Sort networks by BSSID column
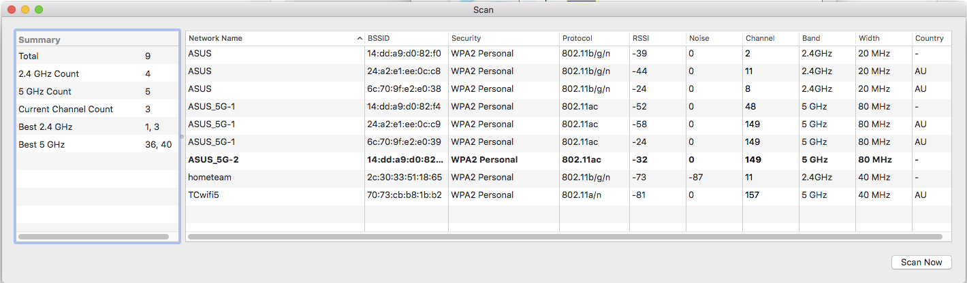This screenshot has width=967, height=283. [x=379, y=38]
